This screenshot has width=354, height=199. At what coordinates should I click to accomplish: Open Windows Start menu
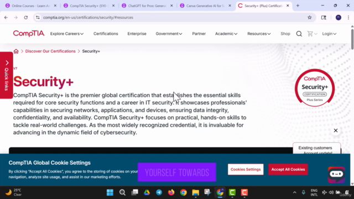click(x=110, y=192)
